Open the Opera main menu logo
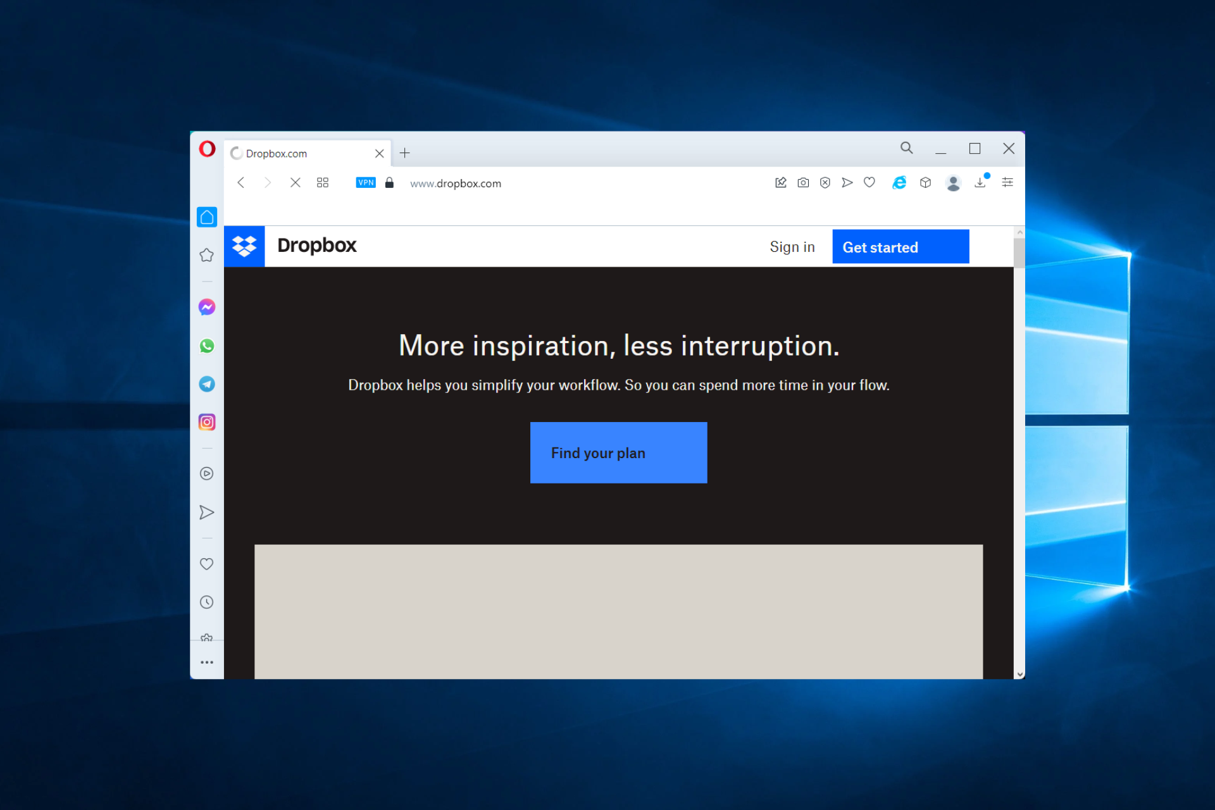This screenshot has height=810, width=1215. [207, 149]
